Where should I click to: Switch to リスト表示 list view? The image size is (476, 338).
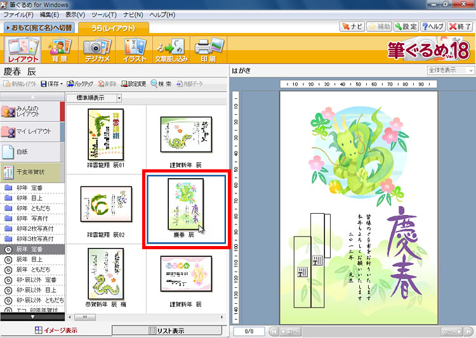(167, 330)
